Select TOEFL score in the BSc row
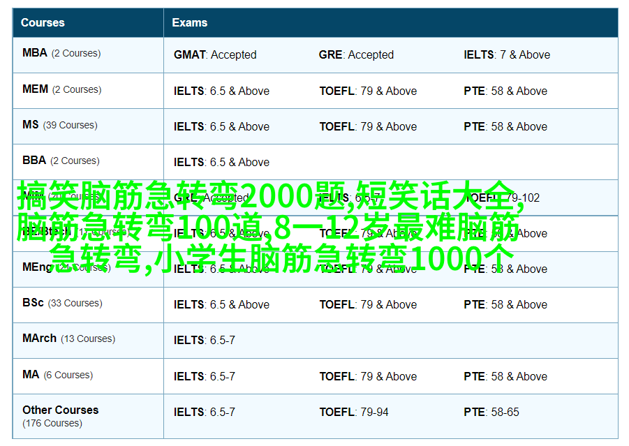Viewport: 629px width, 446px height. pyautogui.click(x=368, y=305)
